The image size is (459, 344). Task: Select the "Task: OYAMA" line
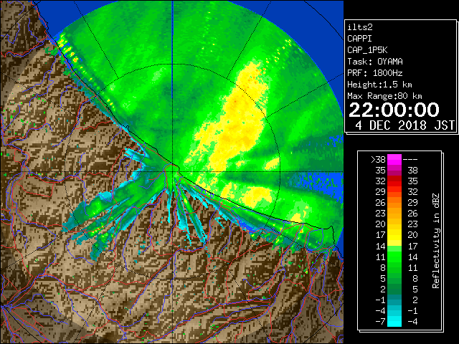(375, 62)
